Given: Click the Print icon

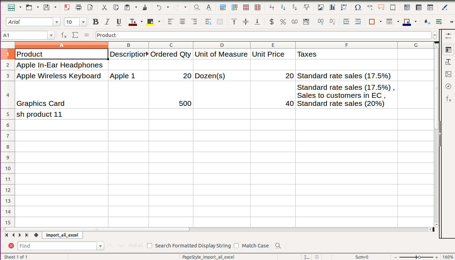Looking at the screenshot, I should click(79, 7).
